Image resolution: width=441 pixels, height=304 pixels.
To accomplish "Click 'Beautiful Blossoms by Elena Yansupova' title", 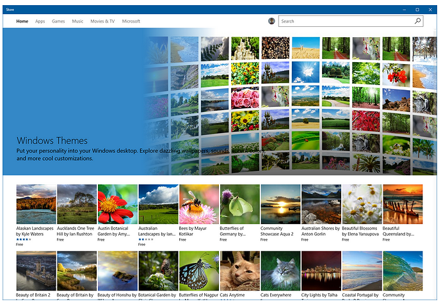I will click(x=360, y=231).
